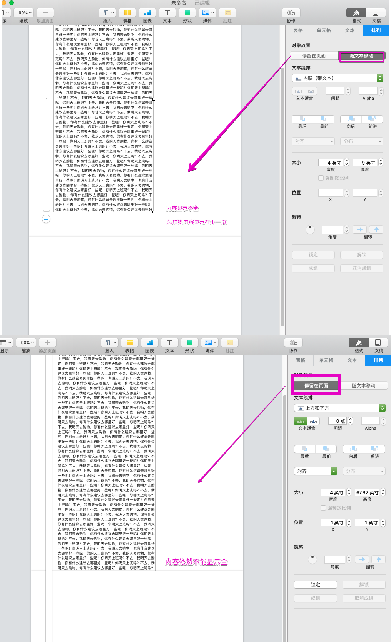Image resolution: width=391 pixels, height=642 pixels.
Task: Click the enabled 锁定 lock button
Action: (x=315, y=585)
